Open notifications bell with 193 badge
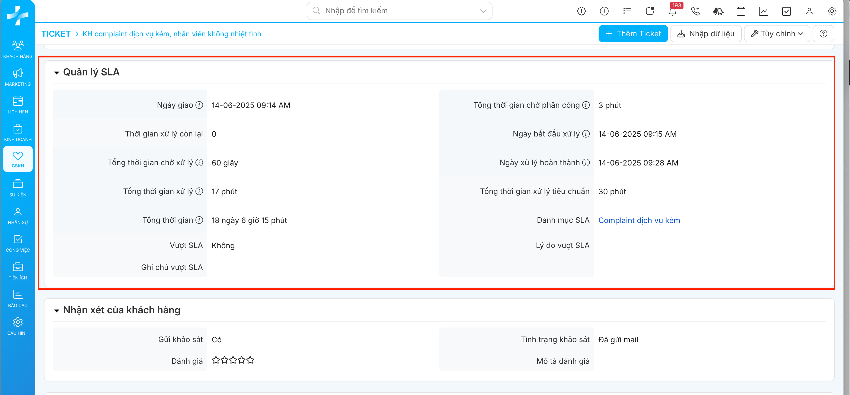 [672, 11]
